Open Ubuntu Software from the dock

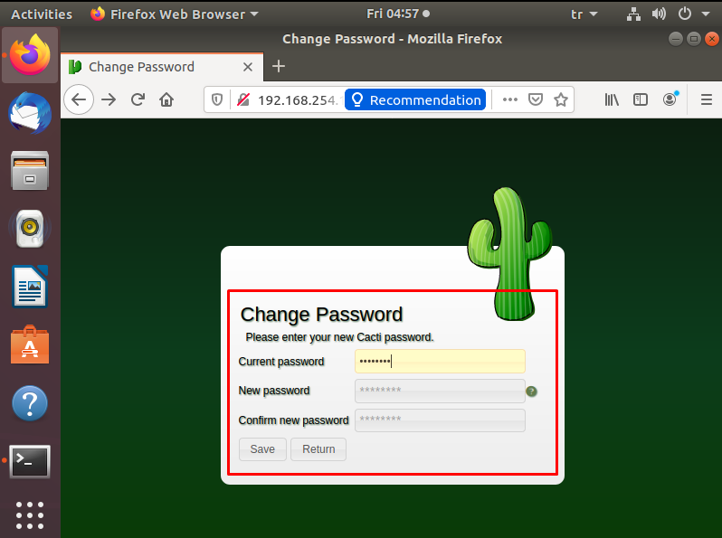click(30, 345)
